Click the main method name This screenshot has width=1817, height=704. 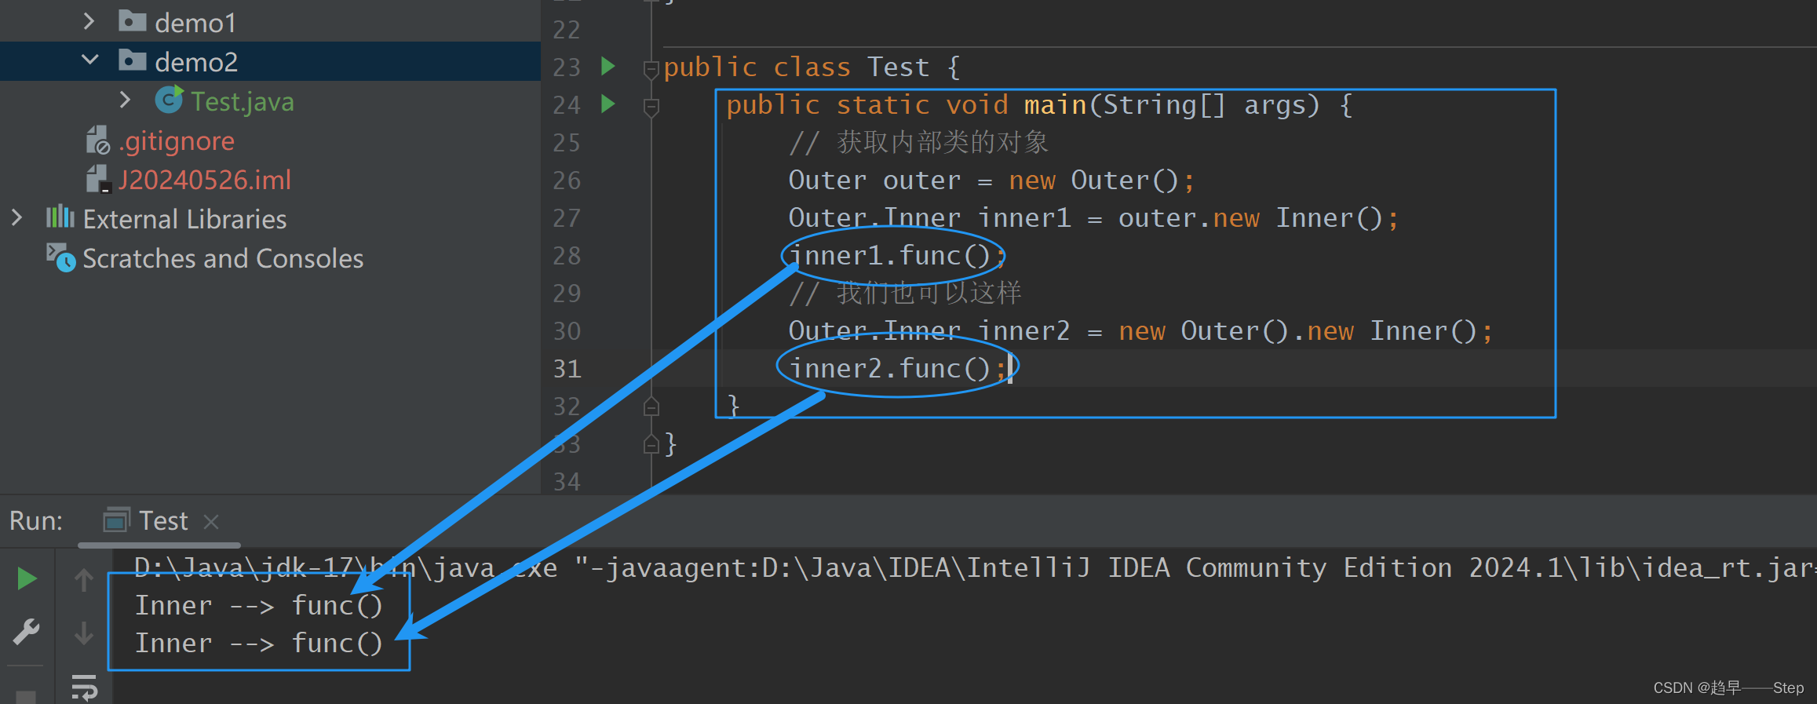coord(1055,104)
